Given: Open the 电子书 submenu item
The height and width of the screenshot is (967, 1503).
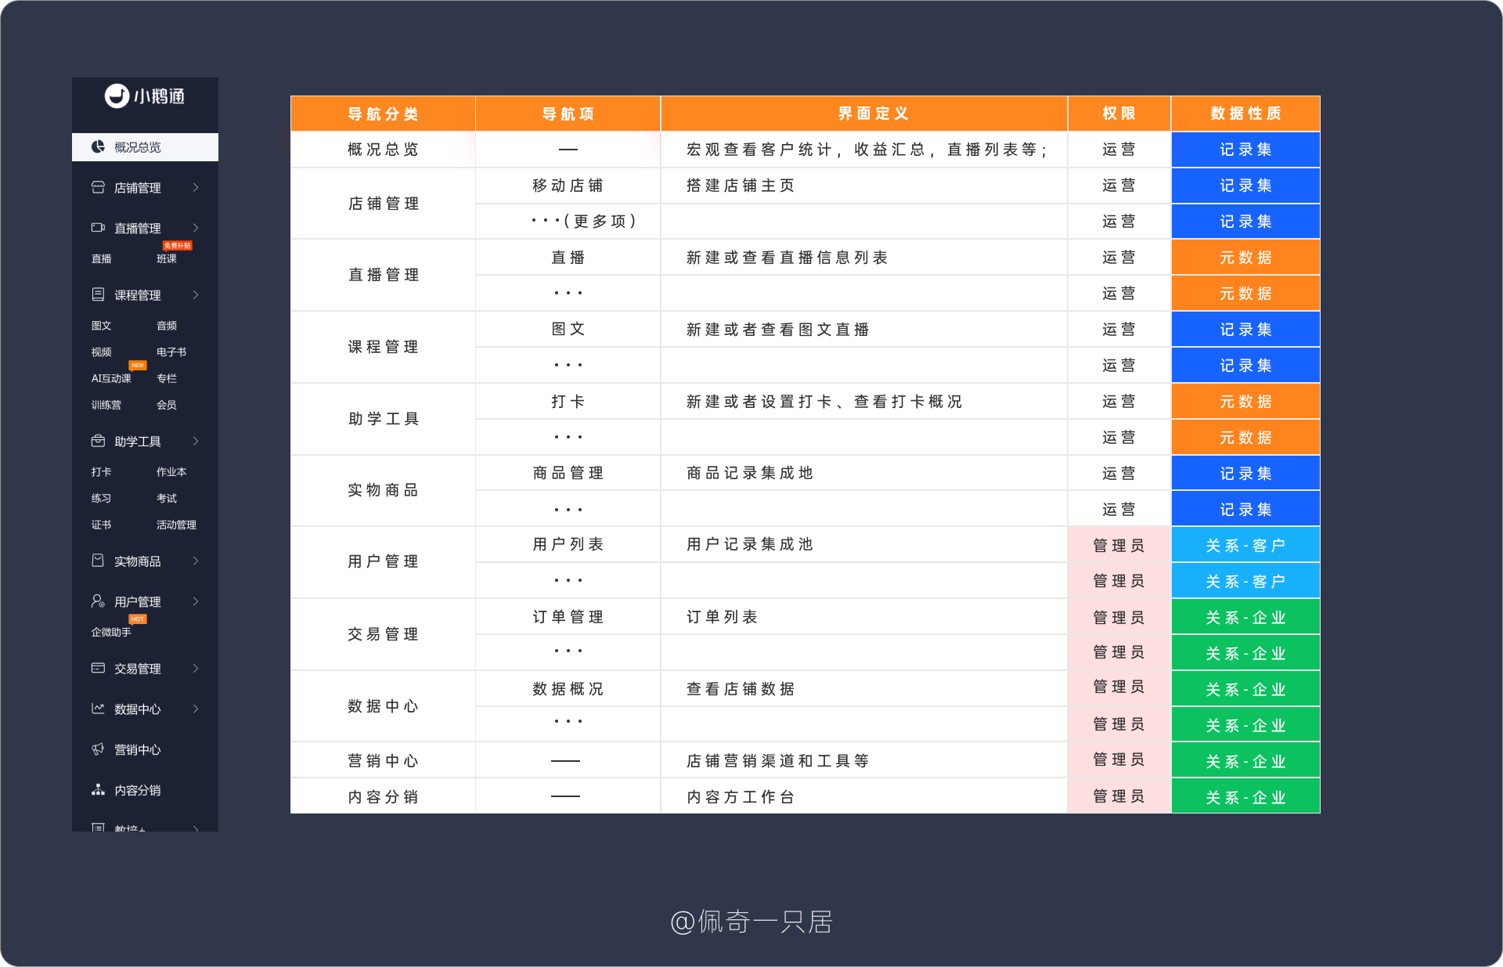Looking at the screenshot, I should [171, 352].
